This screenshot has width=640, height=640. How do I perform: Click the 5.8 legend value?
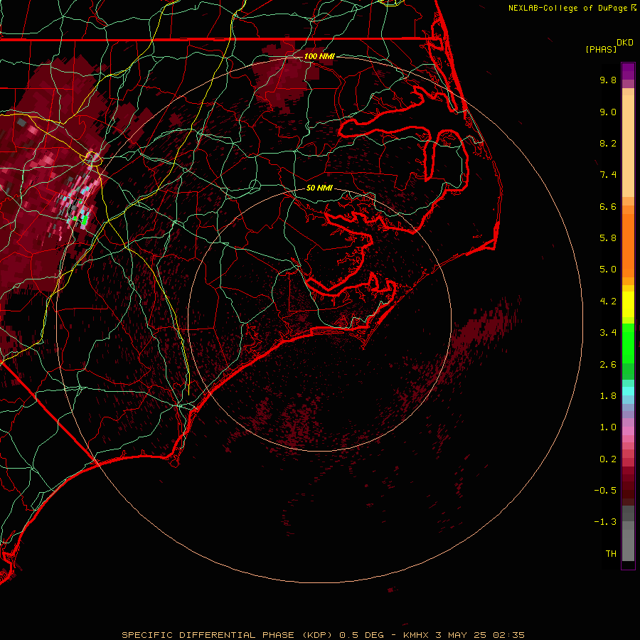pos(608,238)
